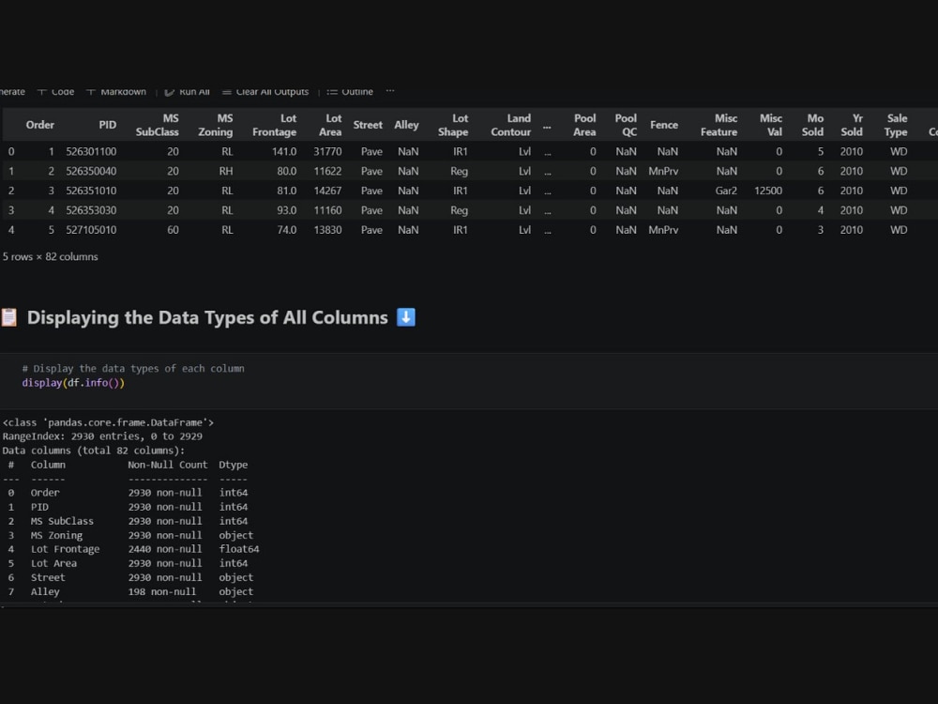Select the Misc Feature column header
Screen dimensions: 938x704
(719, 125)
